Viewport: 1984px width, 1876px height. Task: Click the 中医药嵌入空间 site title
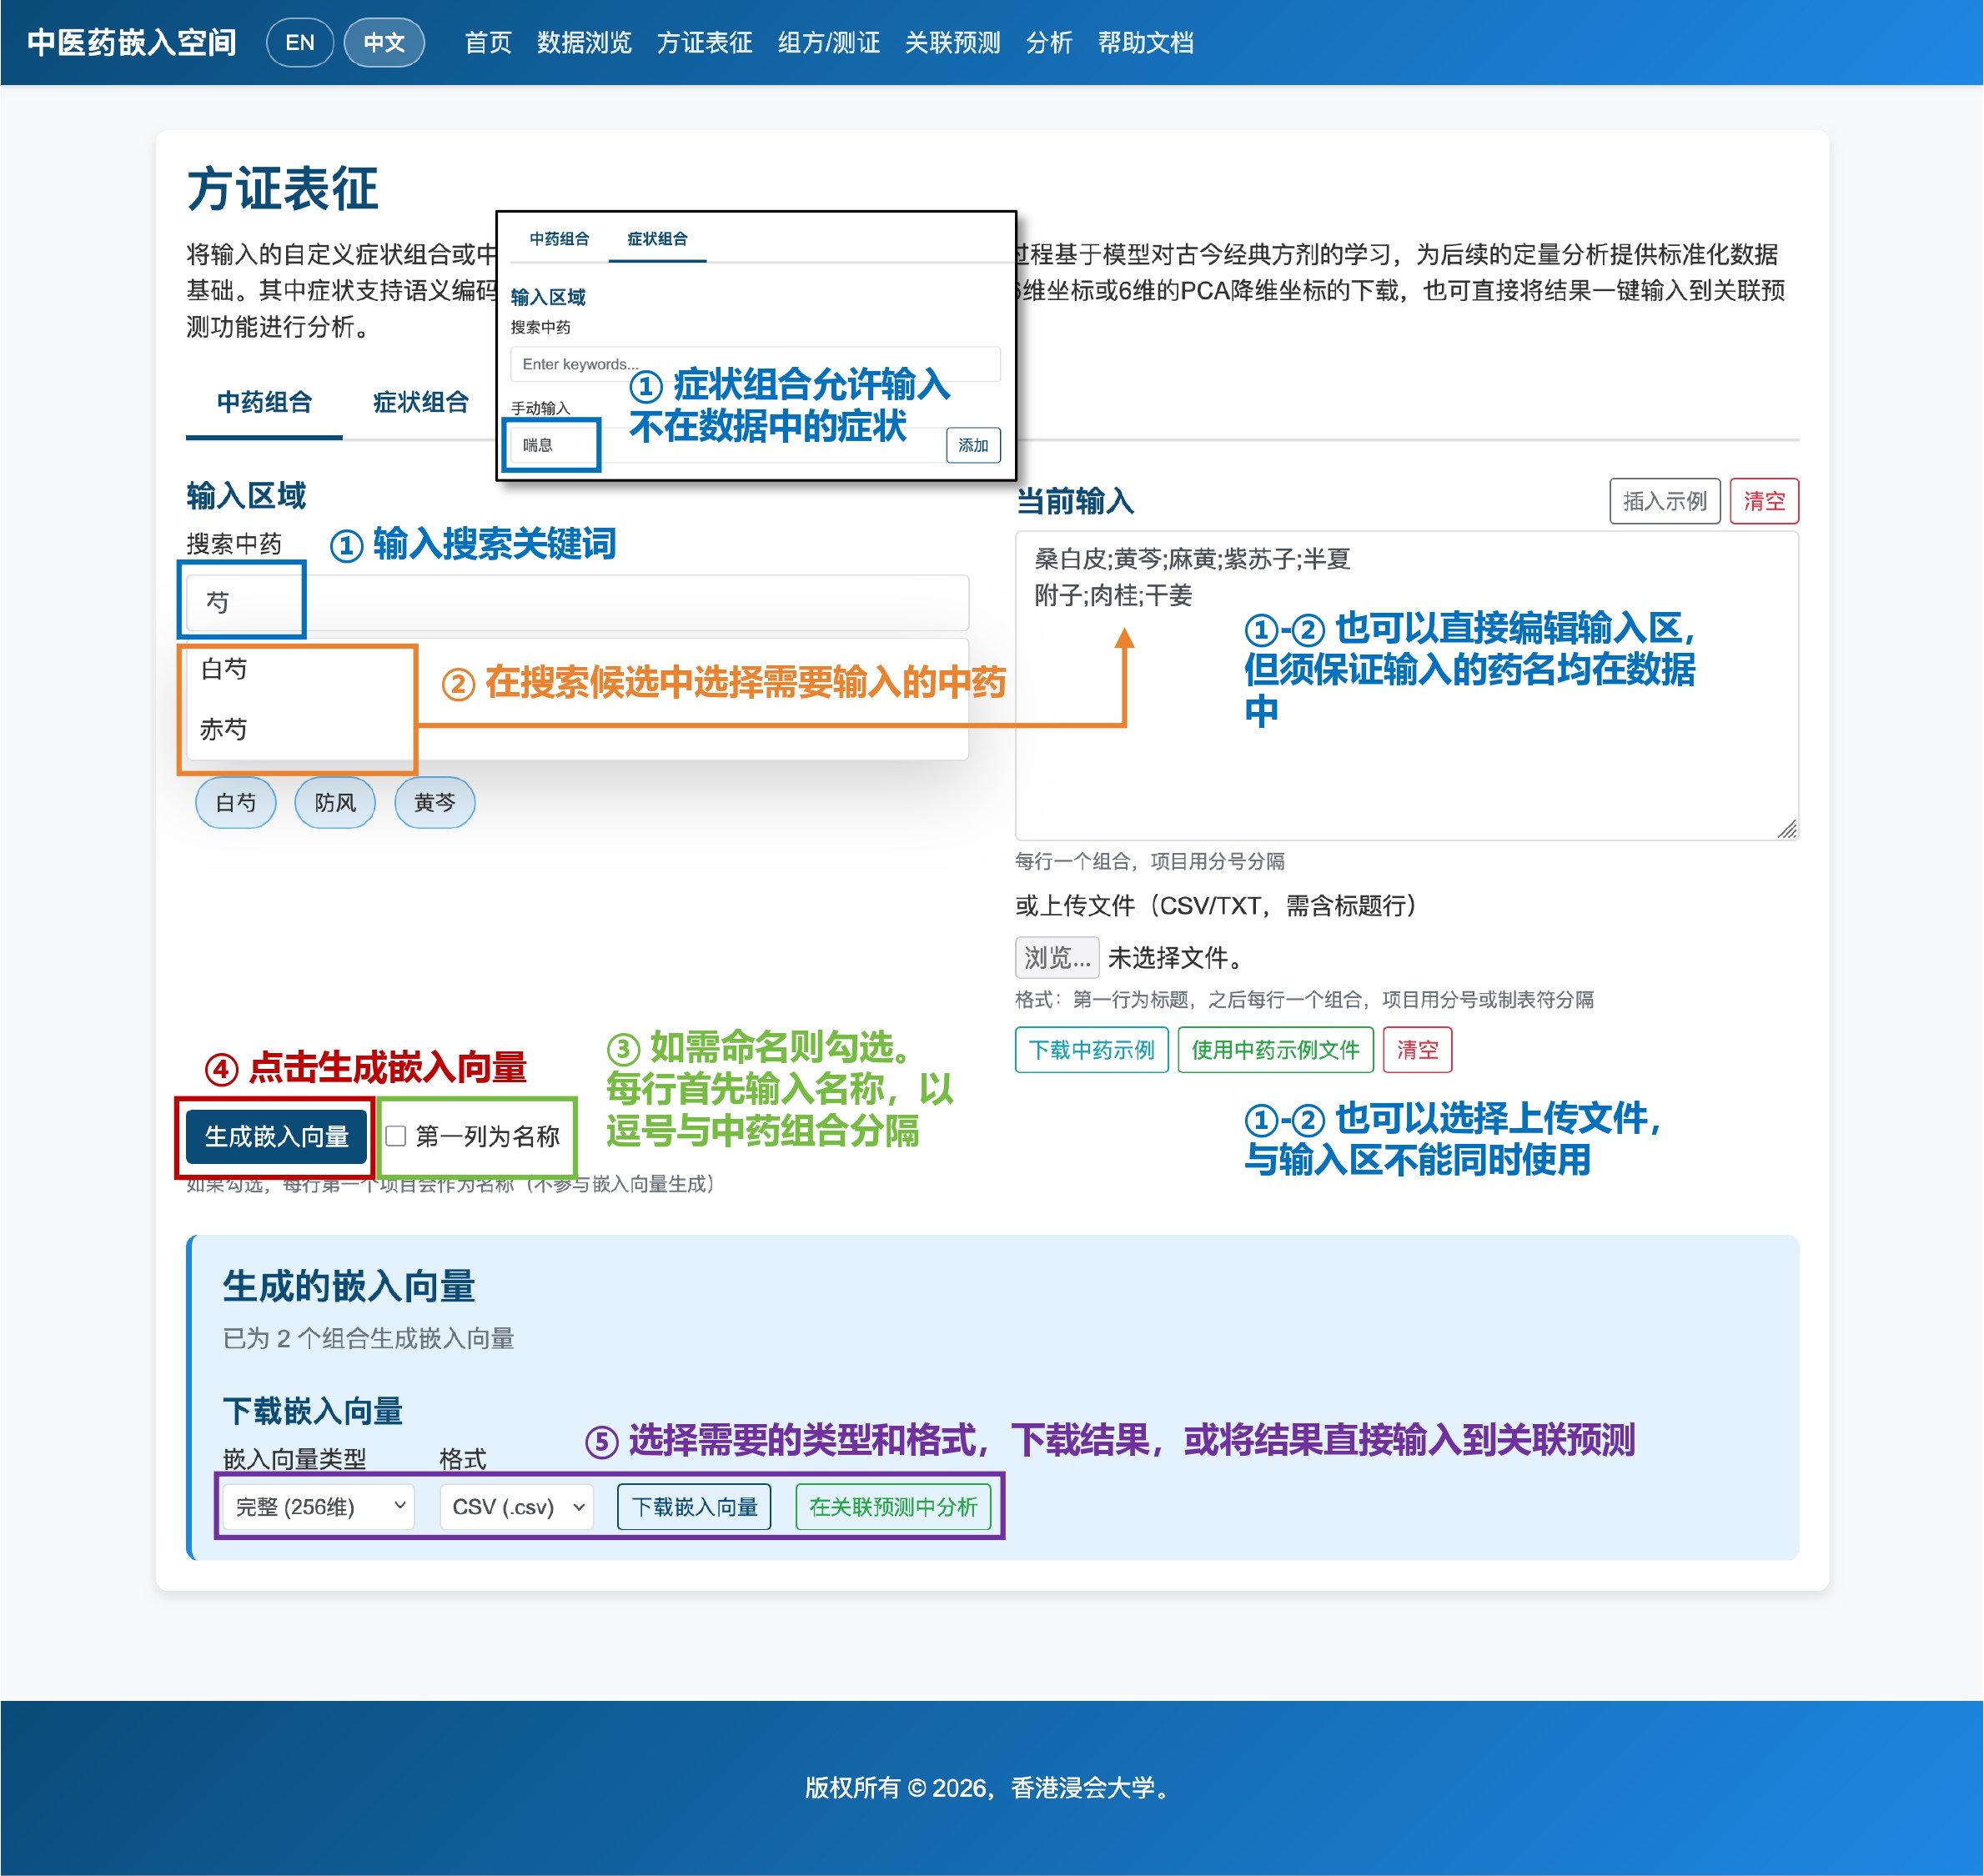pyautogui.click(x=132, y=43)
